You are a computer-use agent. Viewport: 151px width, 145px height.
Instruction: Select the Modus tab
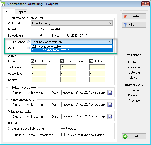click(x=9, y=11)
